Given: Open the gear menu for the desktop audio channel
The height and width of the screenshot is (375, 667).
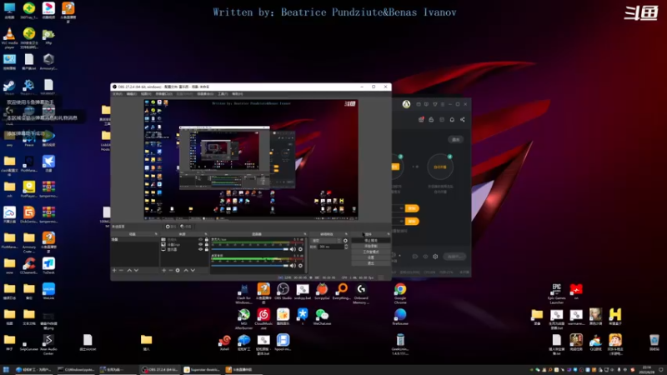Looking at the screenshot, I should click(300, 266).
